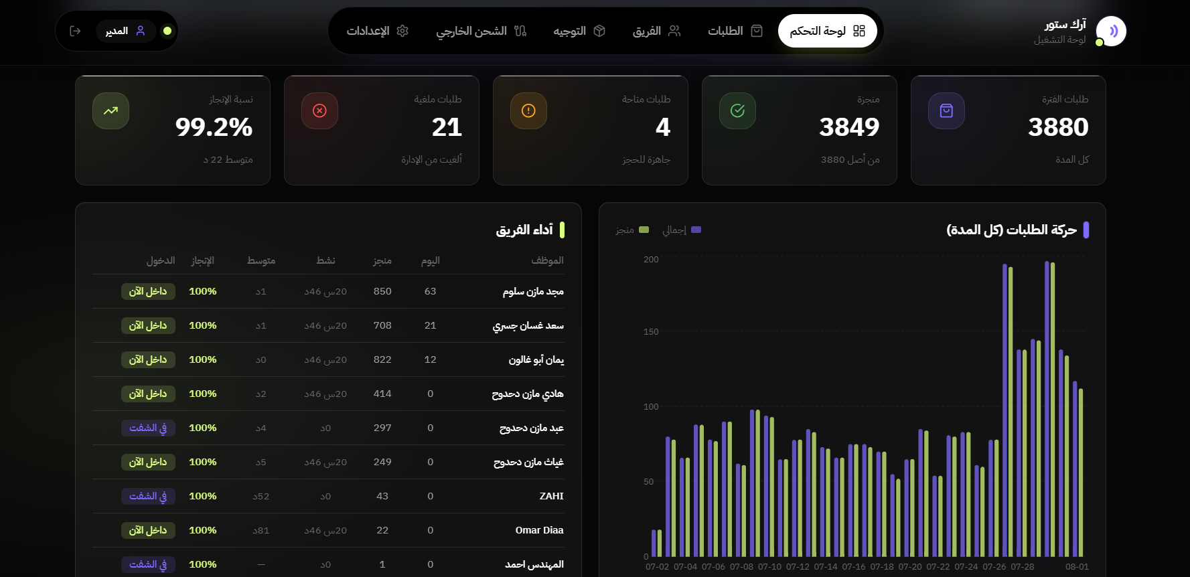Switch to the الفريق tab

(x=656, y=31)
